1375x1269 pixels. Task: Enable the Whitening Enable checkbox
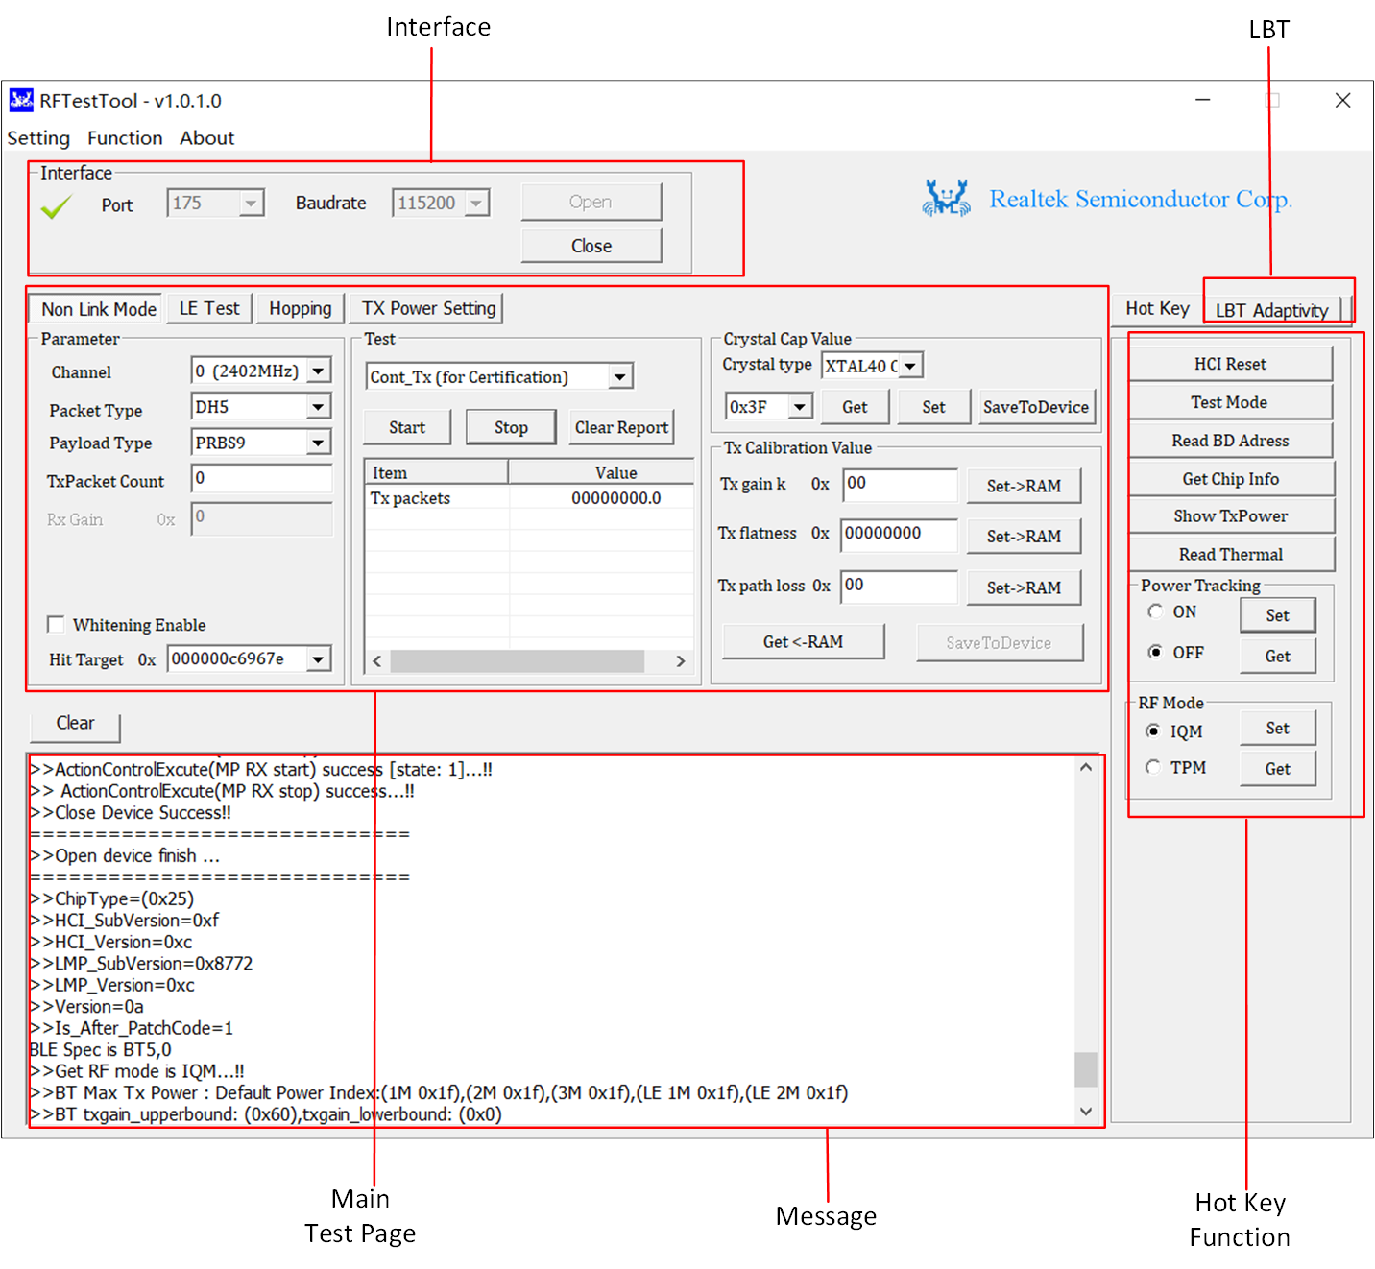[56, 625]
